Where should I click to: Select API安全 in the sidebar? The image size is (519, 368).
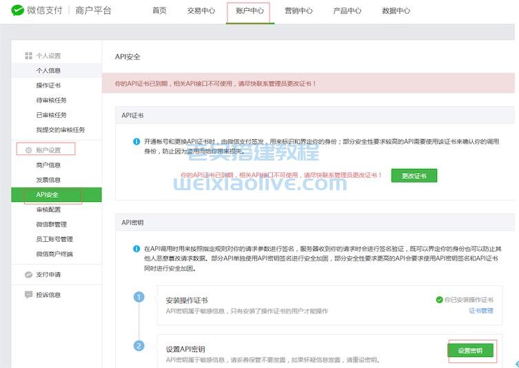point(57,194)
